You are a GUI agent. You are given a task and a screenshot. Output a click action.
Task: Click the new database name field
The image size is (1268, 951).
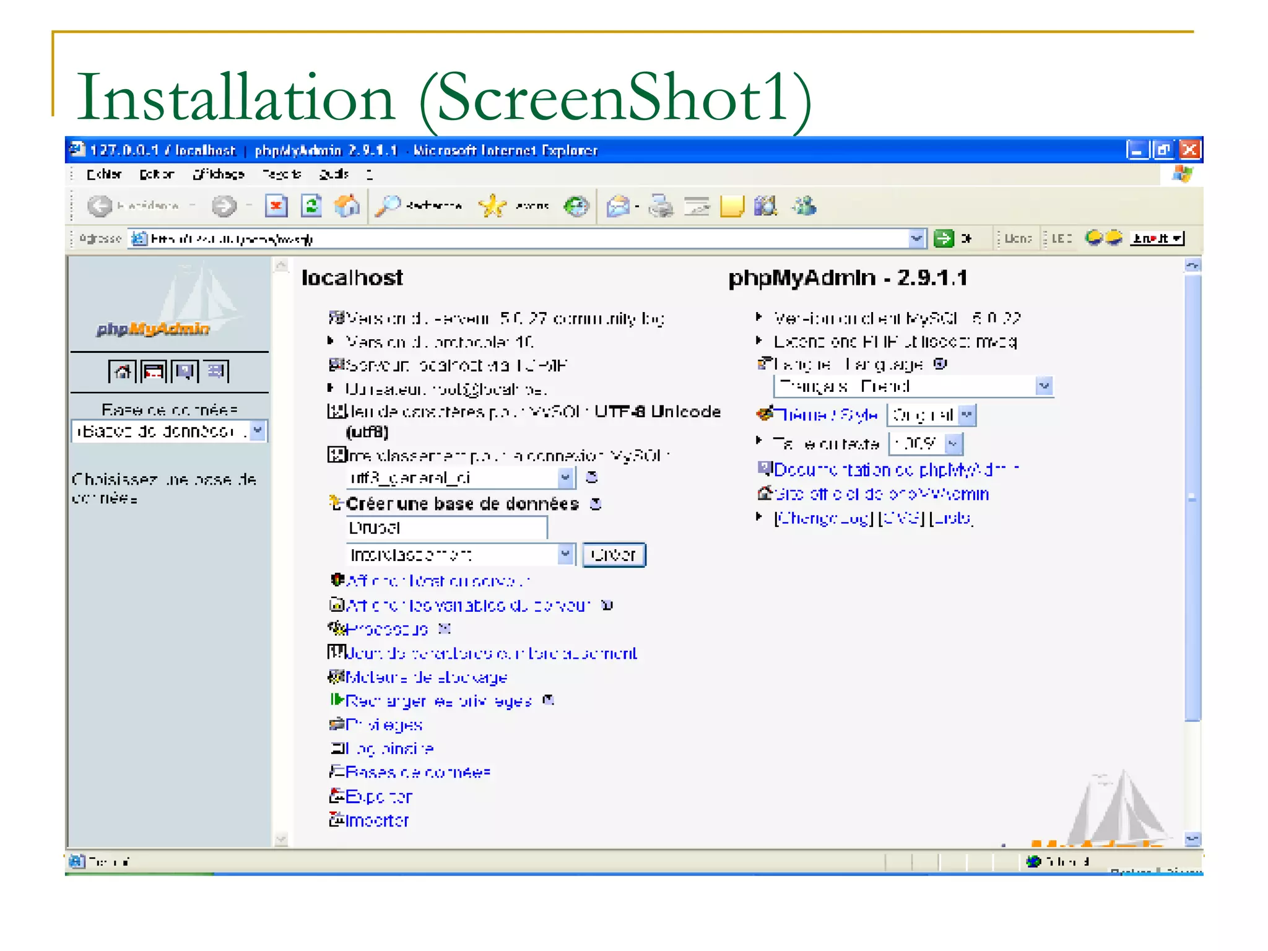click(446, 528)
